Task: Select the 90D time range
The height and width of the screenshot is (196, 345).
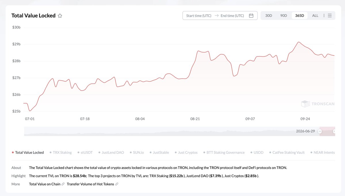Action: [x=284, y=15]
